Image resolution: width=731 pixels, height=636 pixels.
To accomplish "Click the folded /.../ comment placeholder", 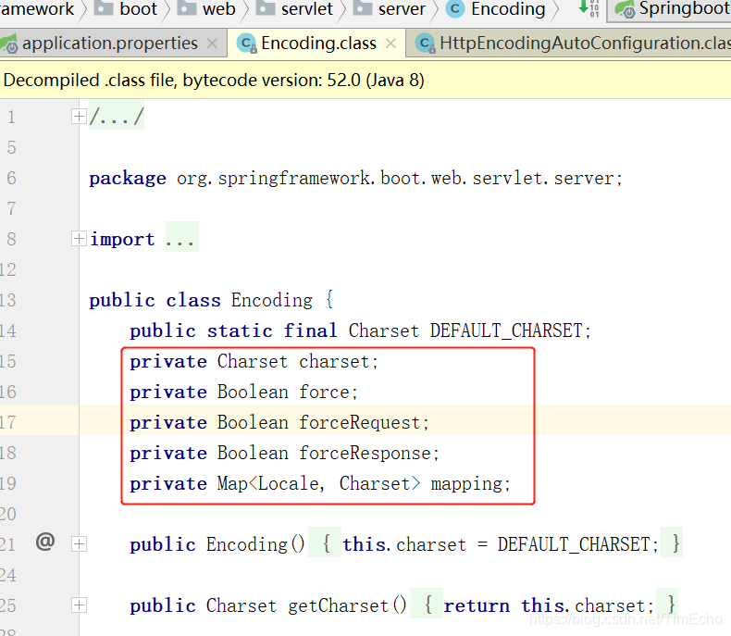I will (x=117, y=116).
